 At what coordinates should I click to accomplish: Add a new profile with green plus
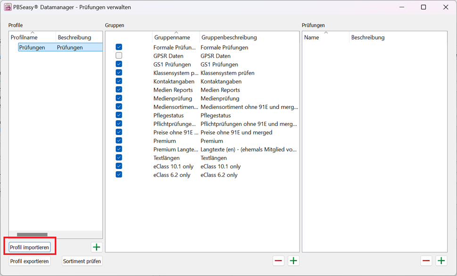pyautogui.click(x=97, y=247)
